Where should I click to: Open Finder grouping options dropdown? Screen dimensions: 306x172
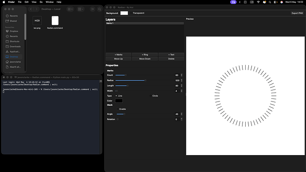(x=80, y=9)
